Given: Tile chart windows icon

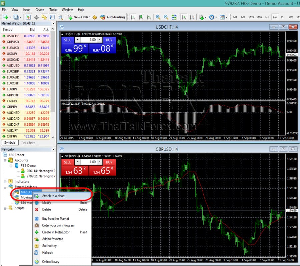Looking at the screenshot, I should tap(174, 17).
